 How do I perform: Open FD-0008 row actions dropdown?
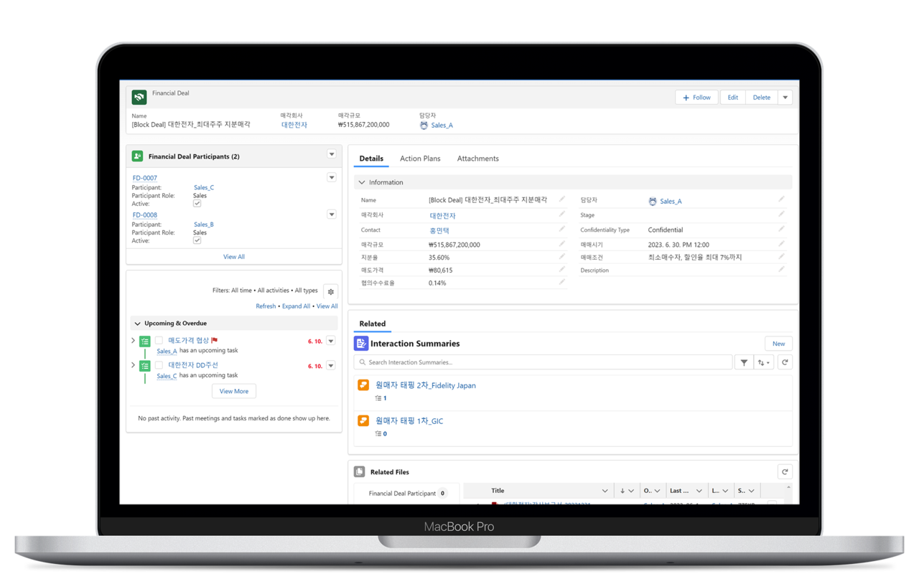point(332,215)
